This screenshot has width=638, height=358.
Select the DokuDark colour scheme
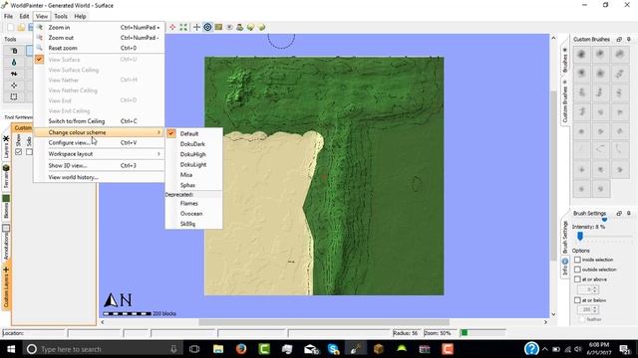[193, 144]
